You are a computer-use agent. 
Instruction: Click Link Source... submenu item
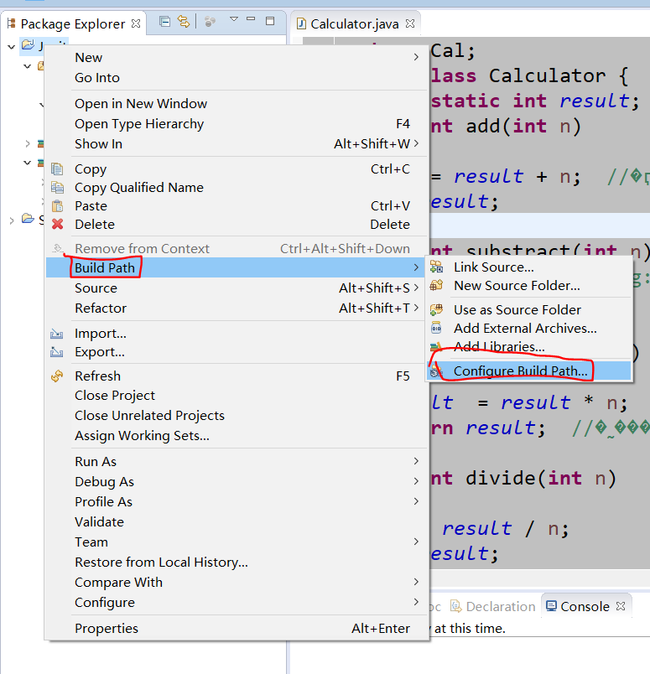(x=529, y=267)
